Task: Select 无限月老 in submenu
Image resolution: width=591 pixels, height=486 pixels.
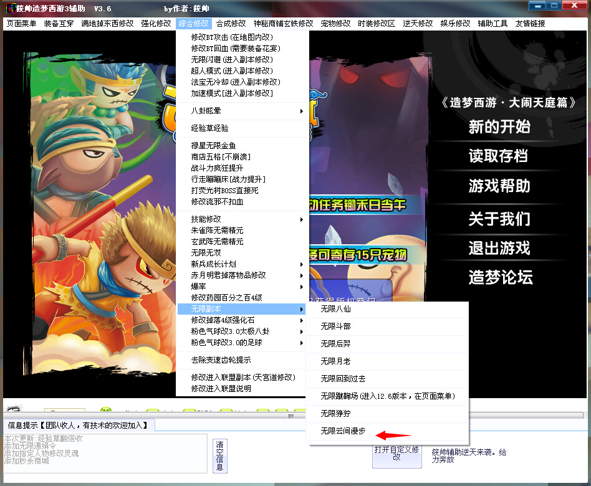Action: 388,361
